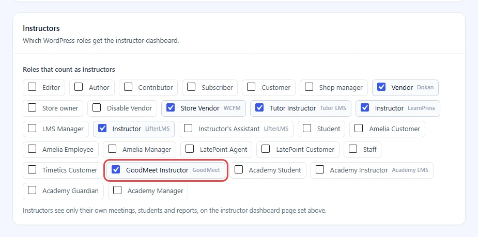This screenshot has height=237, width=478.
Task: Tick the LMS Manager role checkbox
Action: 32,129
